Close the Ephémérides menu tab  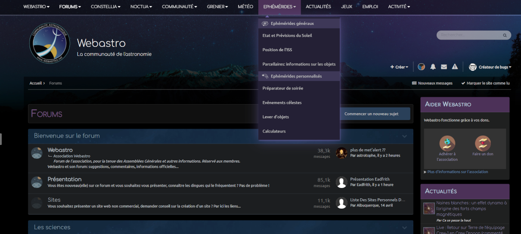pyautogui.click(x=279, y=7)
